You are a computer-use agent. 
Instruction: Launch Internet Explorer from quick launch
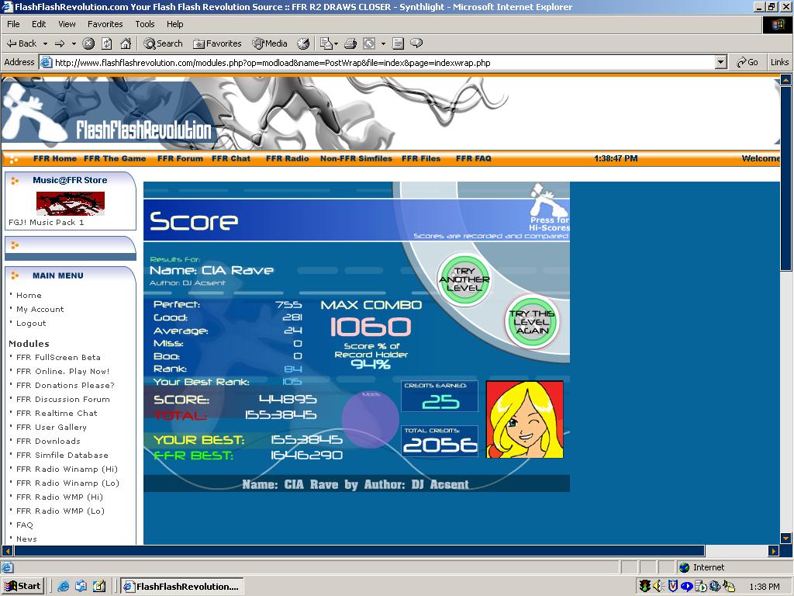(64, 586)
